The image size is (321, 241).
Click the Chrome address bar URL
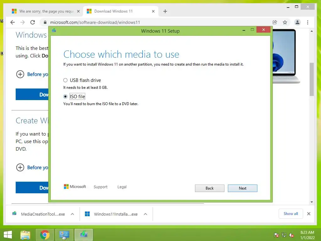(95, 22)
